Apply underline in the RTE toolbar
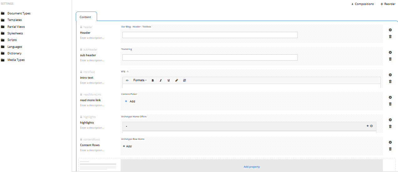The width and height of the screenshot is (398, 172). 168,80
